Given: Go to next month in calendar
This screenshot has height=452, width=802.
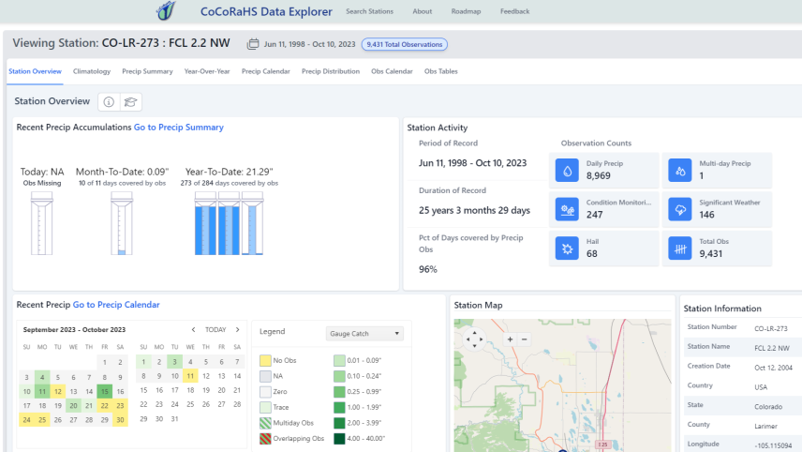Looking at the screenshot, I should pos(237,330).
